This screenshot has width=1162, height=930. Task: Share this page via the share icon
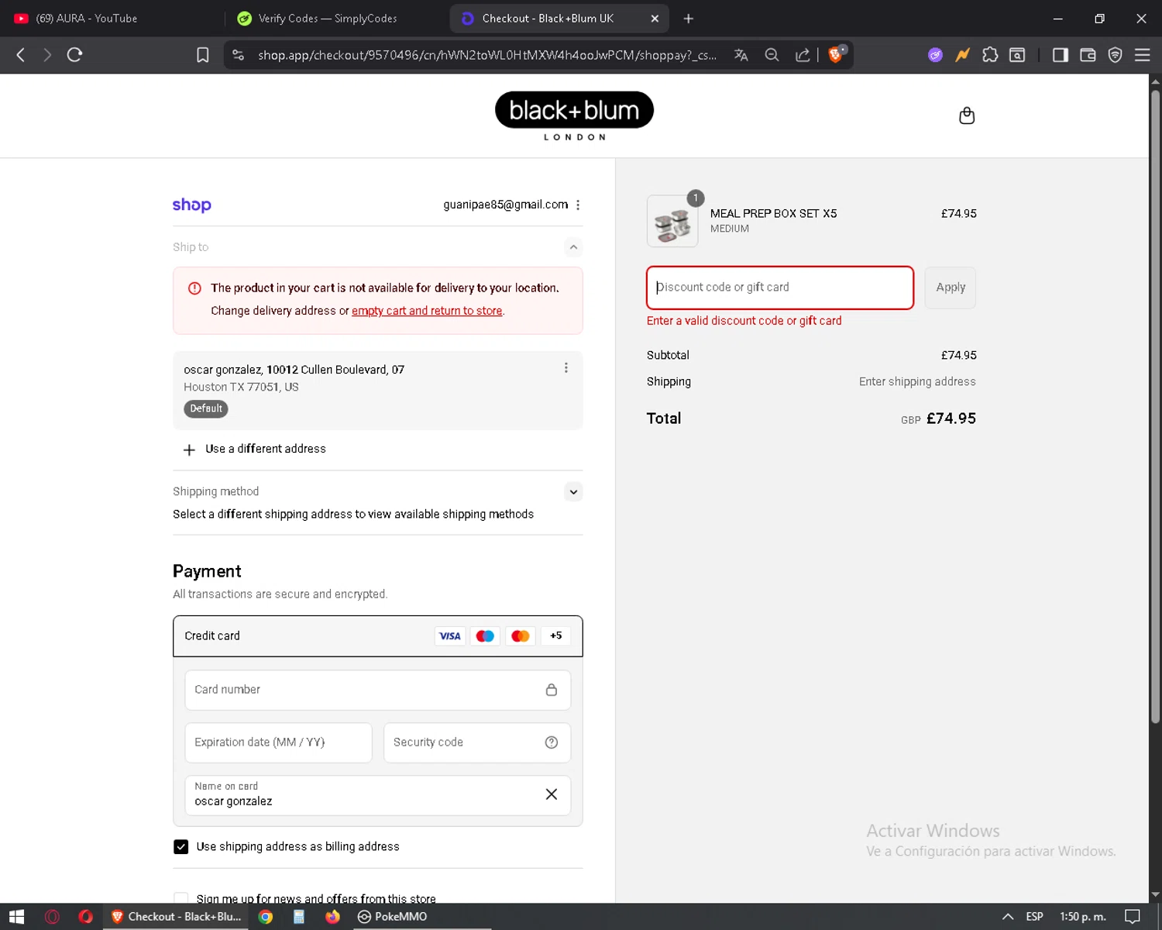[x=803, y=55]
